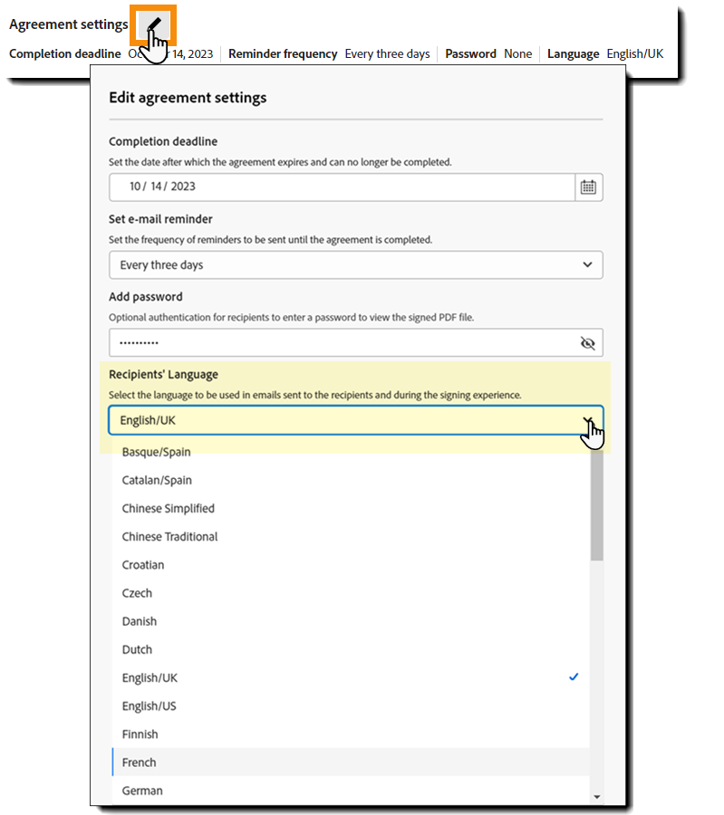Screen dimensions: 724x815
Task: Collapse the Recipients' Language dropdown chevron
Action: tap(588, 421)
